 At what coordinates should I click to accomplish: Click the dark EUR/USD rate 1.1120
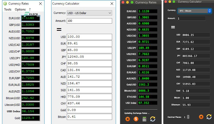coord(147,11)
